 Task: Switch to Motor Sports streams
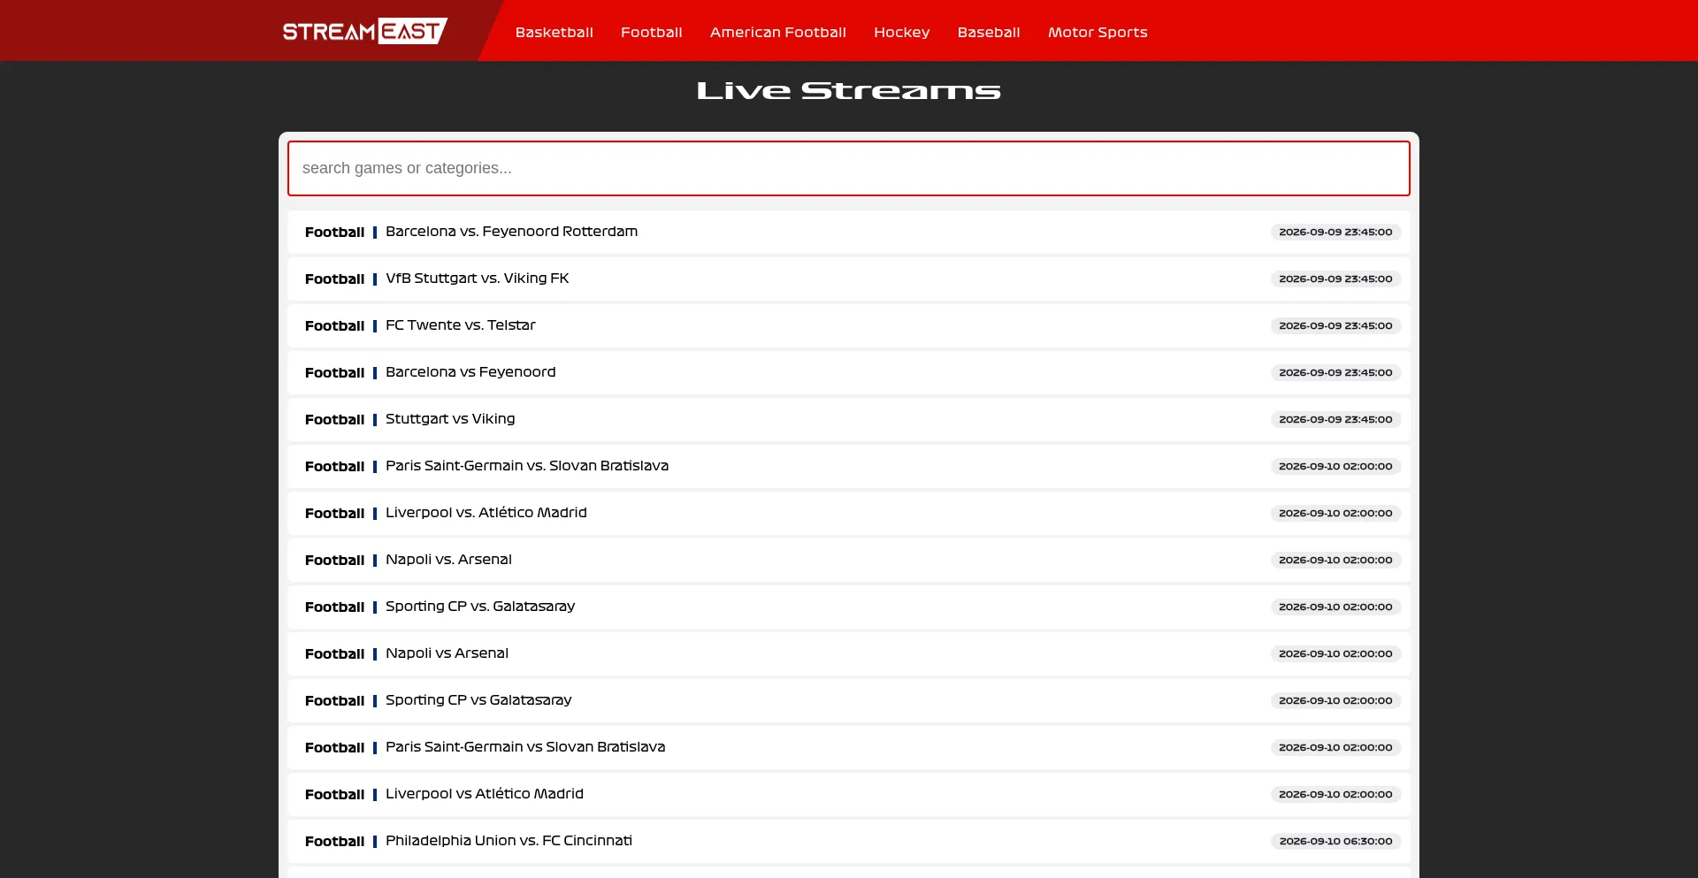click(x=1098, y=33)
